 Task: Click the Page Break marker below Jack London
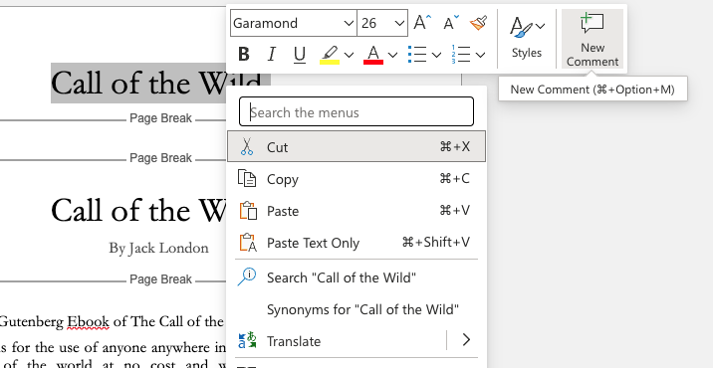coord(161,279)
